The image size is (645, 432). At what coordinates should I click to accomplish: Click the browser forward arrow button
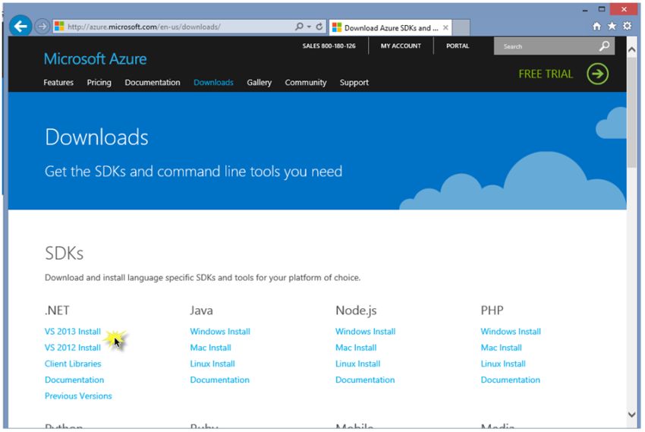[x=42, y=27]
